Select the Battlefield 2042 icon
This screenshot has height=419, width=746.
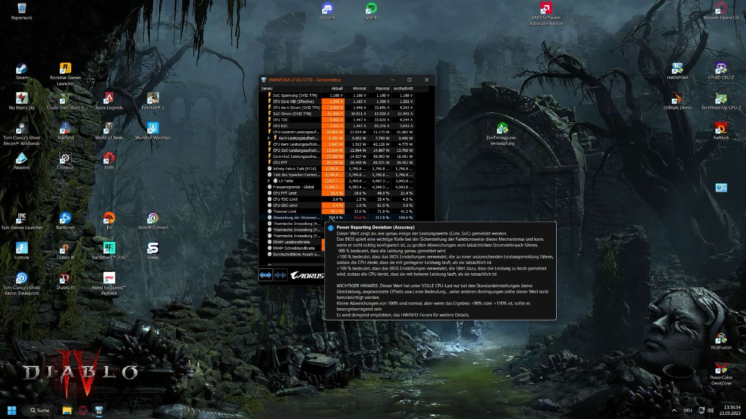[x=109, y=250]
